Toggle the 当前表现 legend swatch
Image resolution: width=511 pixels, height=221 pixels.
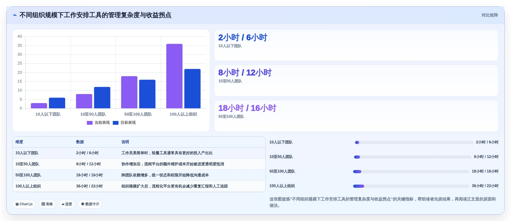pos(90,123)
